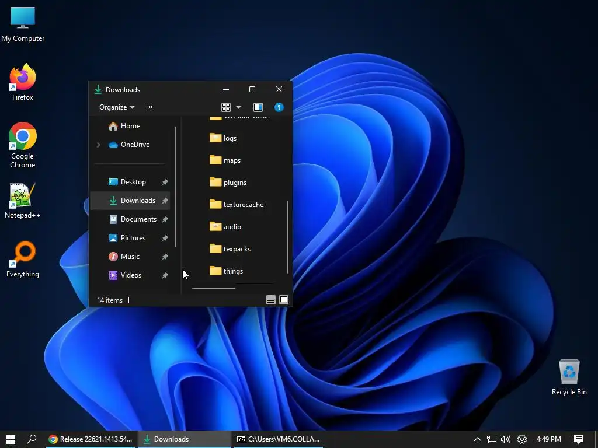The height and width of the screenshot is (448, 598).
Task: Open the view options dropdown arrow
Action: 238,107
